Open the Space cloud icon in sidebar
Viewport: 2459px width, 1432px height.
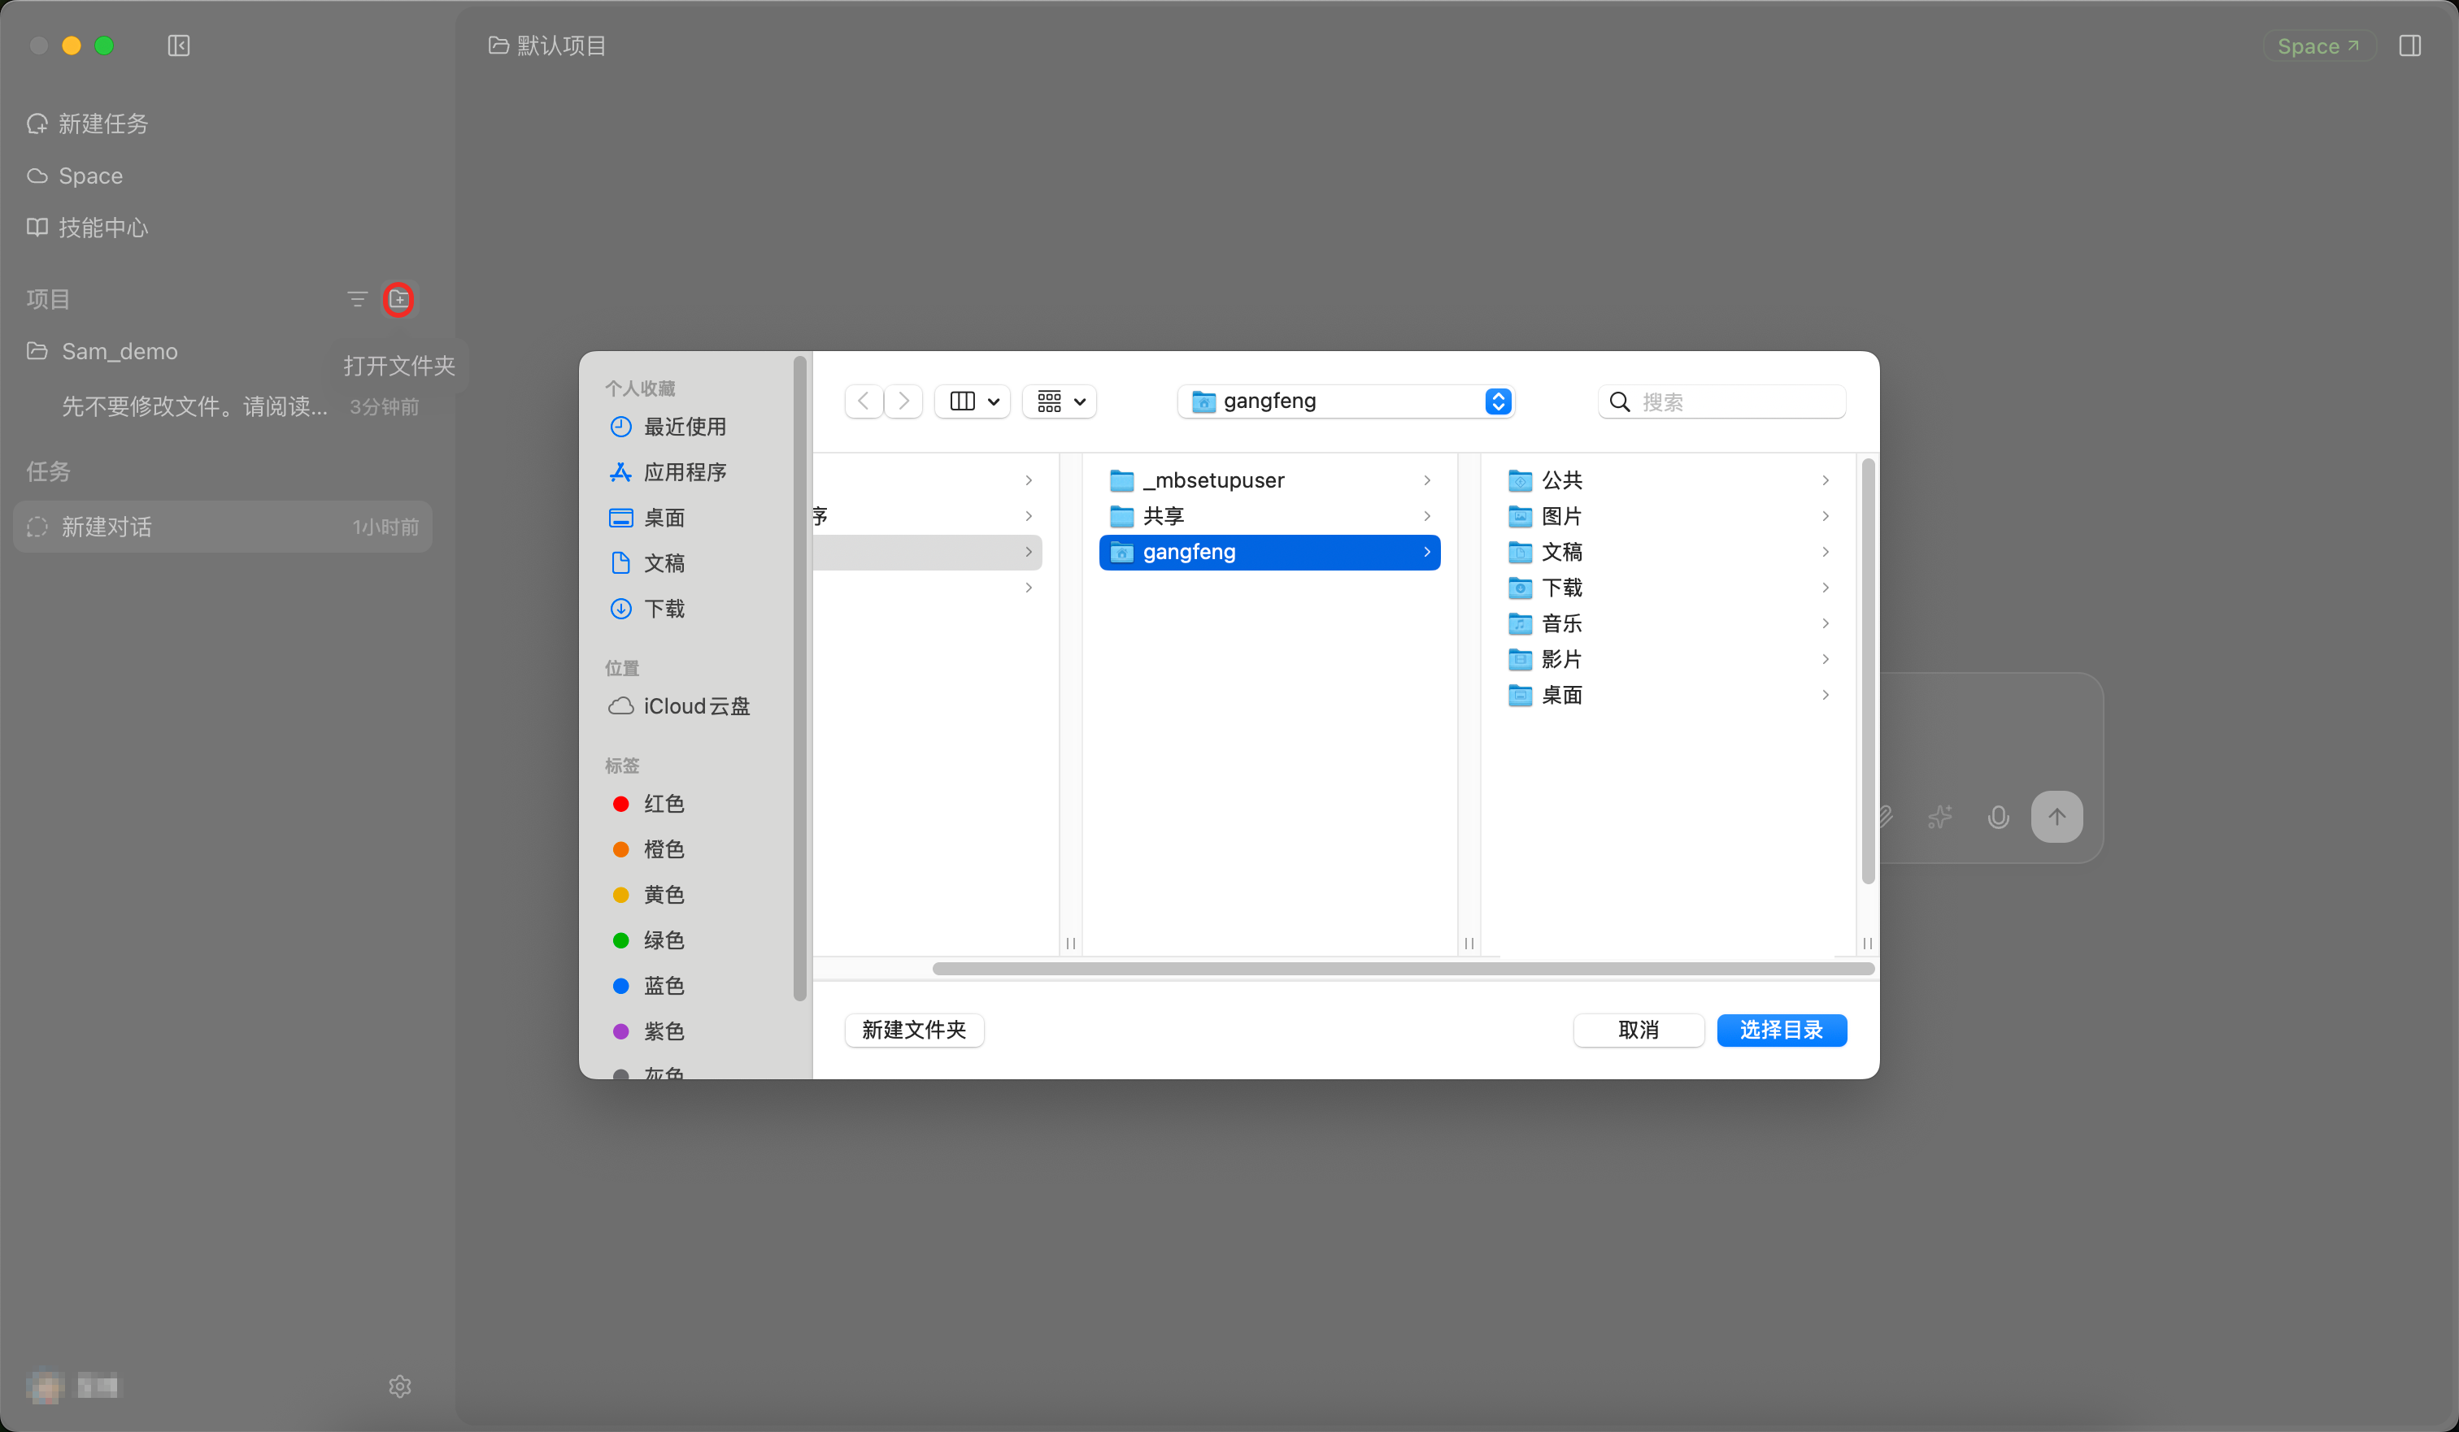pyautogui.click(x=37, y=176)
